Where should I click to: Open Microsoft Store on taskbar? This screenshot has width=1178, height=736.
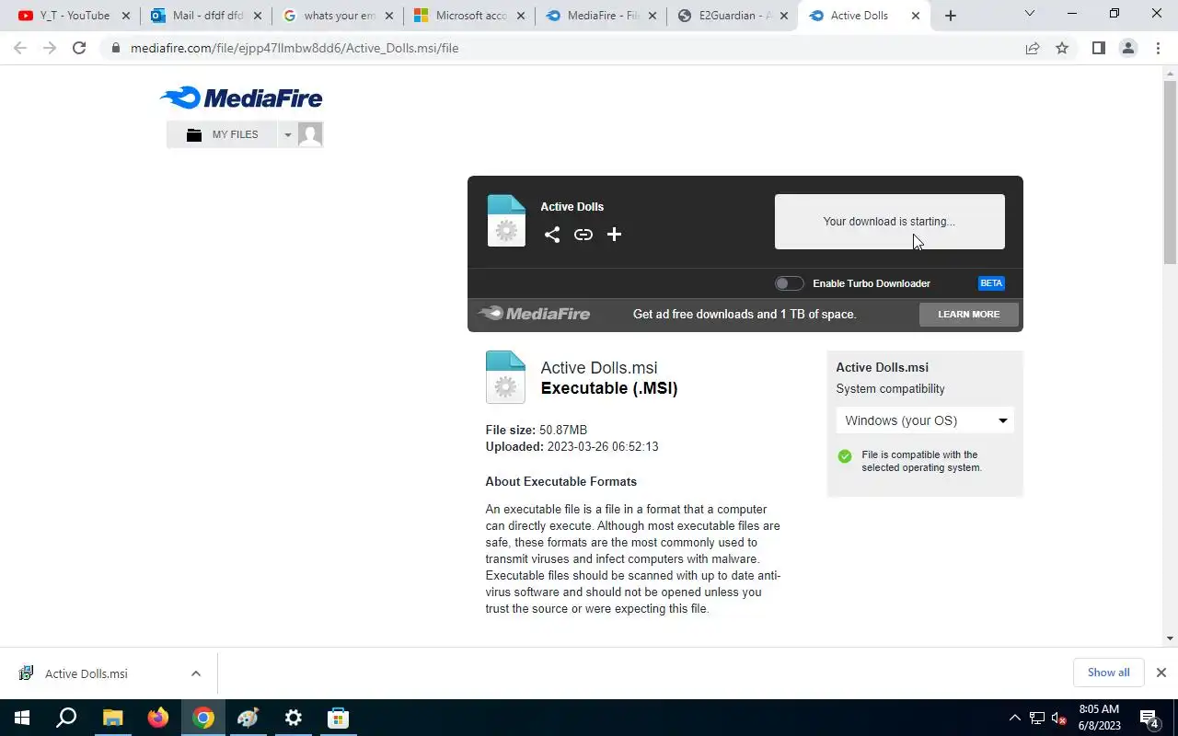338,718
